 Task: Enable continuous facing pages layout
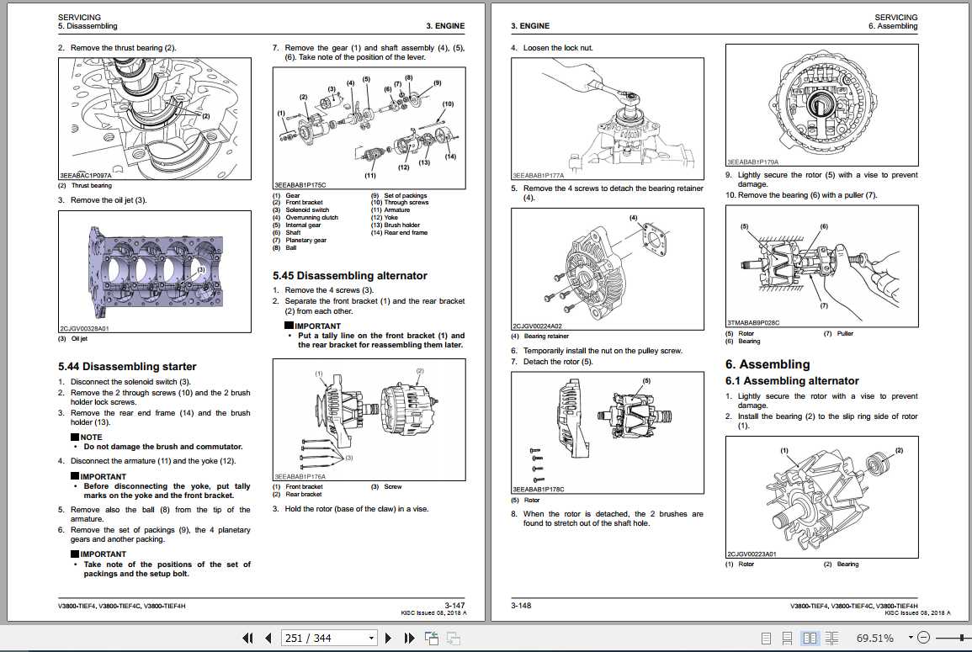tap(831, 638)
